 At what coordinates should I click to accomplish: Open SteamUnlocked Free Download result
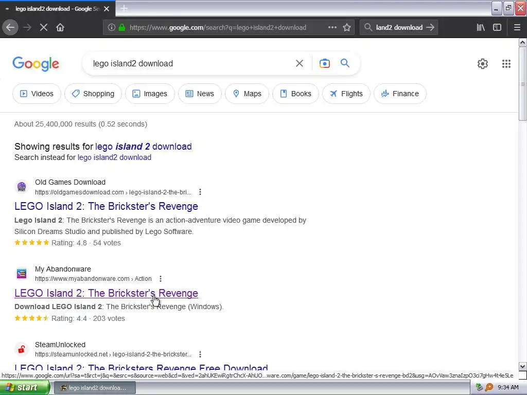coord(141,367)
